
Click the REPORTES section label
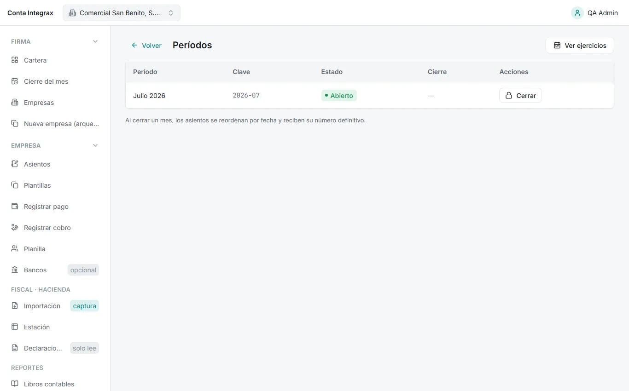tap(27, 368)
